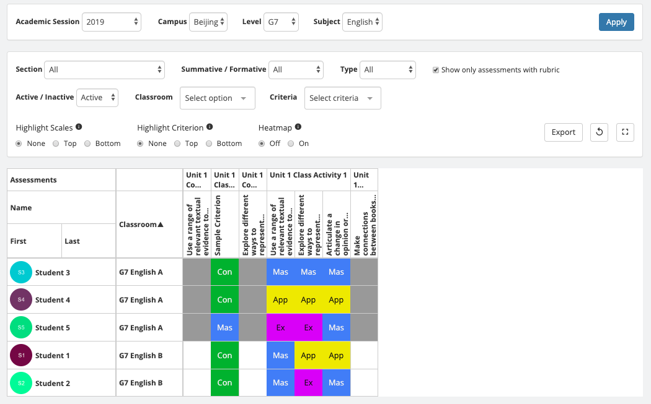Click the Export button

point(563,132)
